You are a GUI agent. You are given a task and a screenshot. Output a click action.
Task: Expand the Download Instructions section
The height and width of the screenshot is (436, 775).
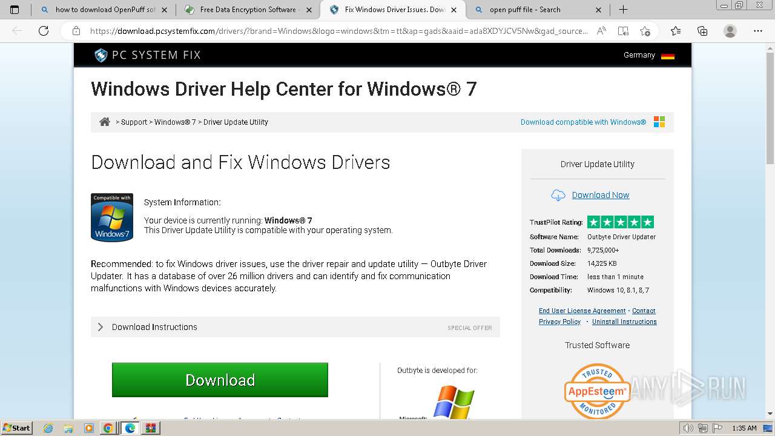pos(295,327)
